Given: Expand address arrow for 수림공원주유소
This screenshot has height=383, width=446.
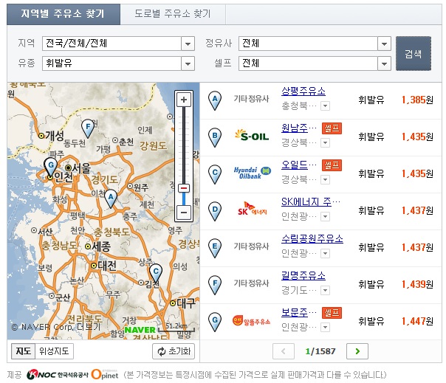Looking at the screenshot, I should (325, 253).
